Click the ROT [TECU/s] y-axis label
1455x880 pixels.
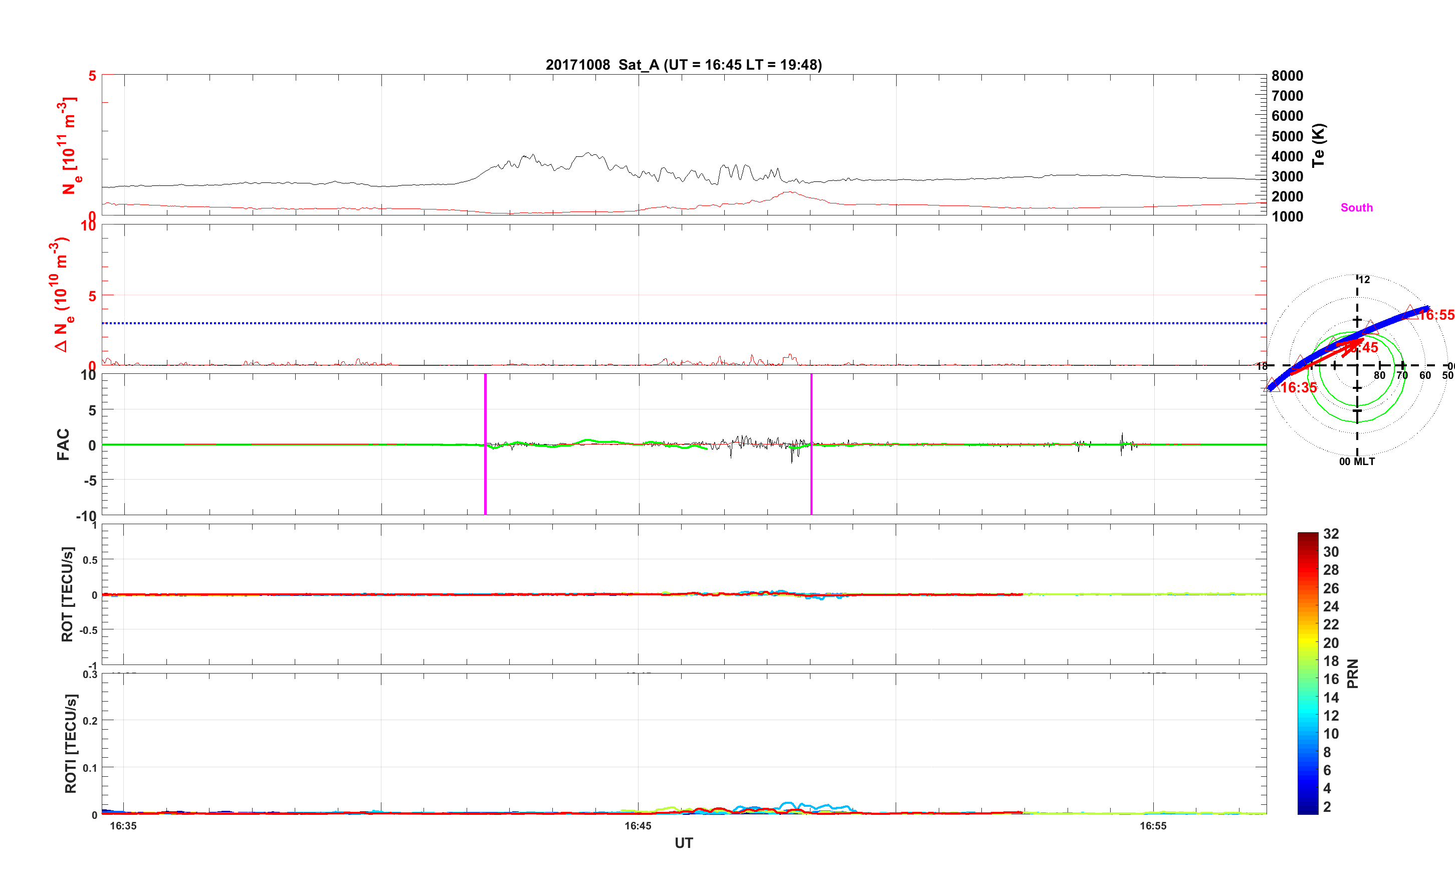point(67,594)
